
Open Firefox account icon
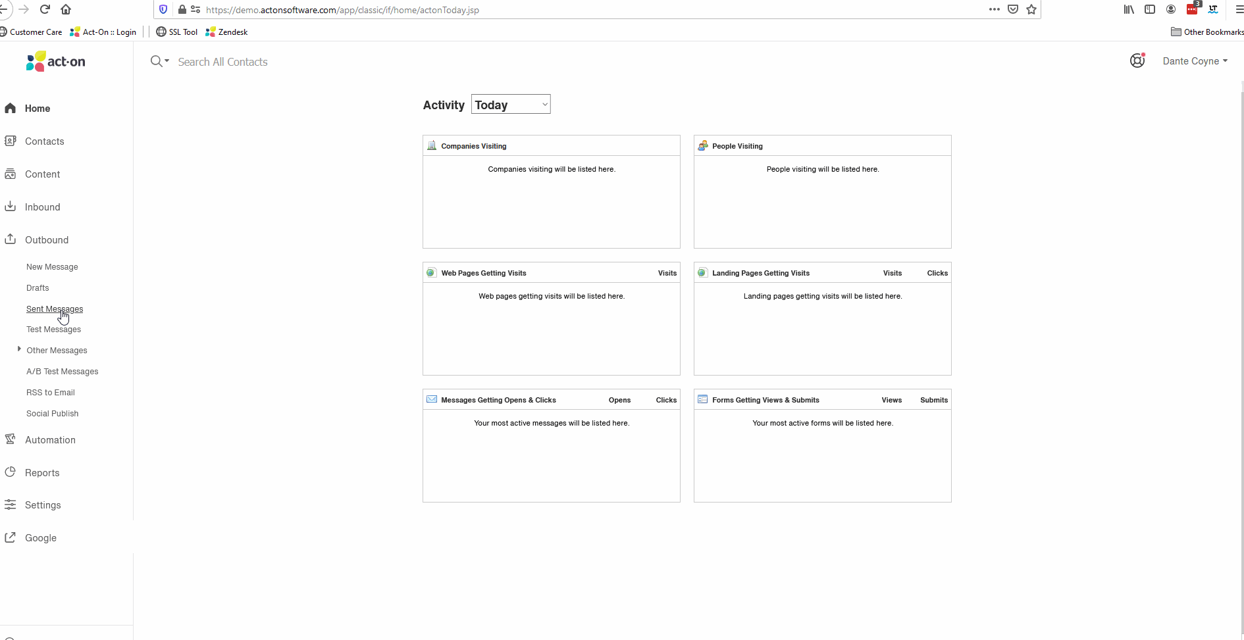[x=1171, y=9]
